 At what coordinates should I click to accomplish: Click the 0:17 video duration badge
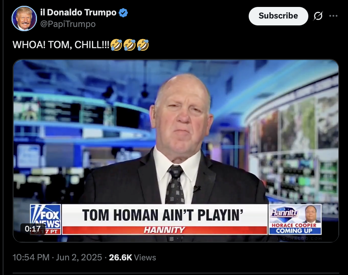(x=33, y=228)
